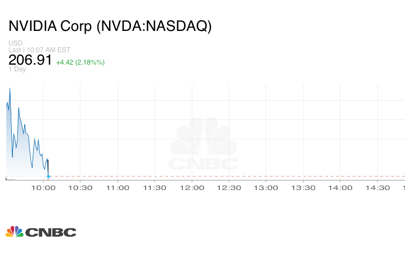Click the NVIDIA Corp (NVDA:NASDAQ) title
Screen dimensions: 405x253
110,26
